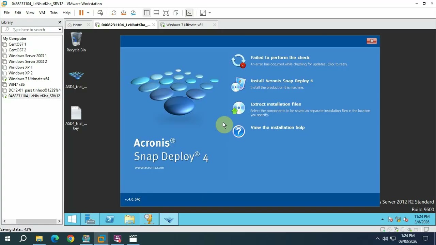436x245 pixels.
Task: Click Install Acronis Snap Deploy 4 link
Action: 282,81
